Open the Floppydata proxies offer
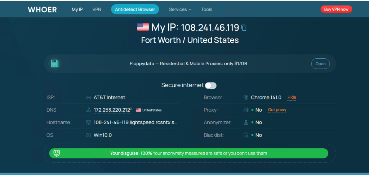Image resolution: width=369 pixels, height=175 pixels. (x=320, y=64)
